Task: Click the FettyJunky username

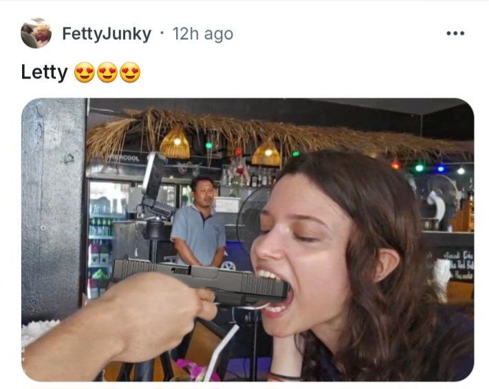Action: [107, 34]
